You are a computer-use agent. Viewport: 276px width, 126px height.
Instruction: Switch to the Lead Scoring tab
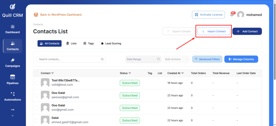coord(111,44)
